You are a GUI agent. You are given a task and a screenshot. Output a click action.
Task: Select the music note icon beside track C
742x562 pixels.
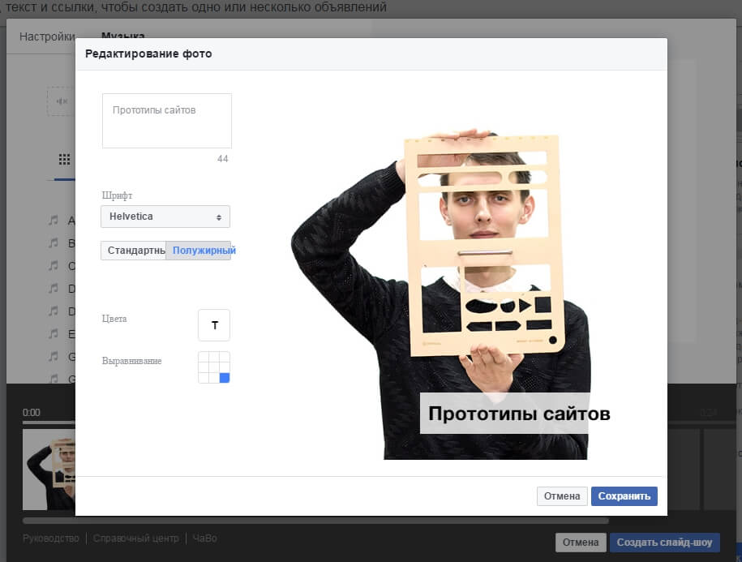[x=54, y=265]
